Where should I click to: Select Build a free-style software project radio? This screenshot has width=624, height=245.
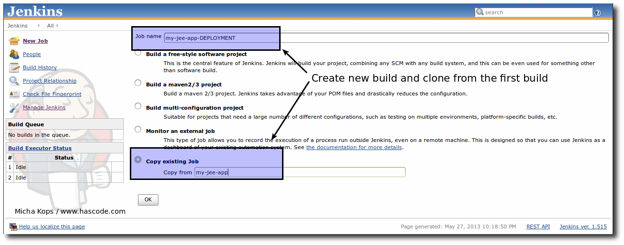tap(138, 53)
